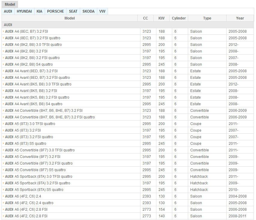The height and width of the screenshot is (220, 256).
Task: Switch to the HYUNDAI brand tab
Action: (24, 11)
